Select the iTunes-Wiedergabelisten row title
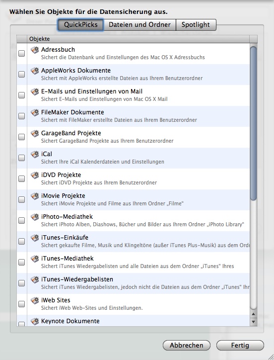 pos(77,279)
